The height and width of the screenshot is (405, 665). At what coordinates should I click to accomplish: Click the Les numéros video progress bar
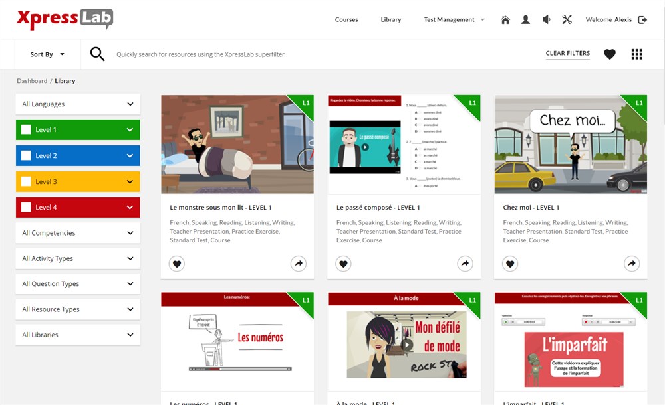[x=241, y=369]
